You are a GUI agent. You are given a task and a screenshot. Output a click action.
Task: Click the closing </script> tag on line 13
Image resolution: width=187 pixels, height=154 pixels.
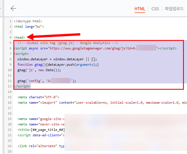[22, 86]
